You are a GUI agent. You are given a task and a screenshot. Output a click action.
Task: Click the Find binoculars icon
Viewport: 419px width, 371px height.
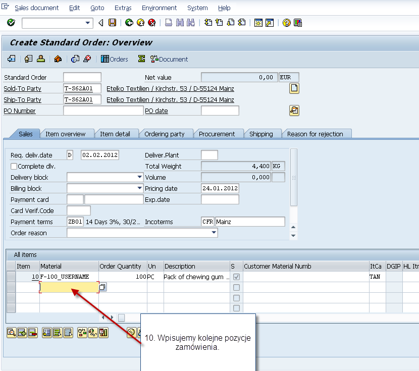[180, 23]
